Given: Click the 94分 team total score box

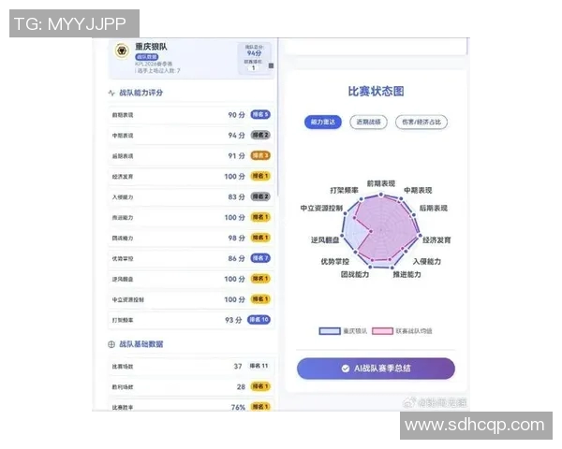Looking at the screenshot, I should 254,58.
